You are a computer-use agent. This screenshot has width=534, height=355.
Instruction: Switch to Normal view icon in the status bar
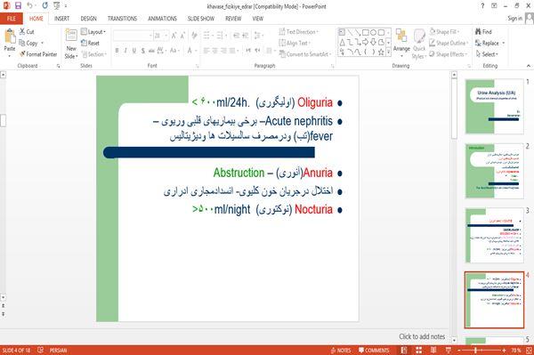[404, 351]
